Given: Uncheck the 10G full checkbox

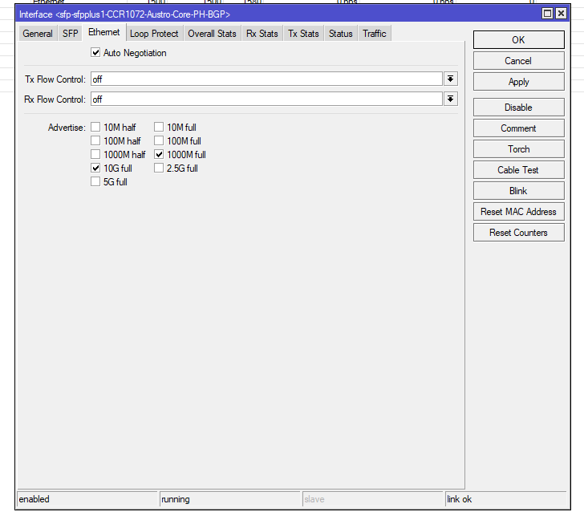Looking at the screenshot, I should (95, 168).
